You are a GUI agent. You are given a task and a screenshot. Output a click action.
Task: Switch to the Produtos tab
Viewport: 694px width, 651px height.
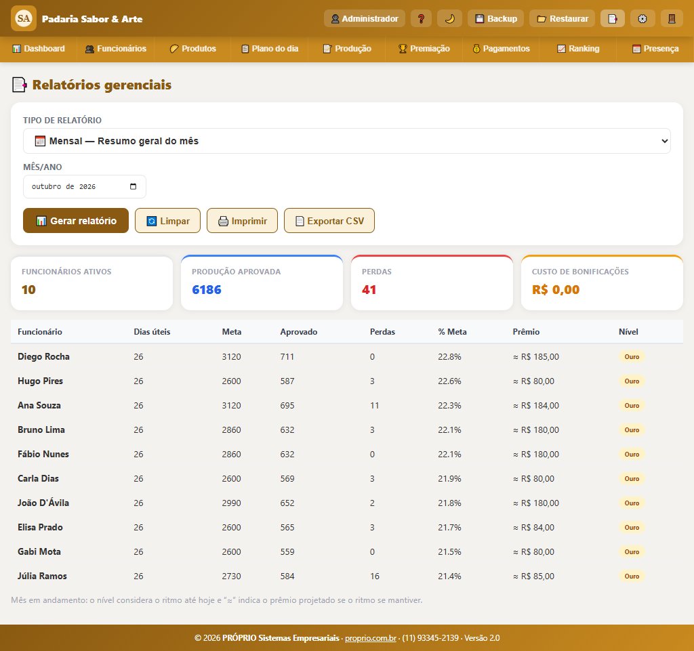tap(192, 49)
